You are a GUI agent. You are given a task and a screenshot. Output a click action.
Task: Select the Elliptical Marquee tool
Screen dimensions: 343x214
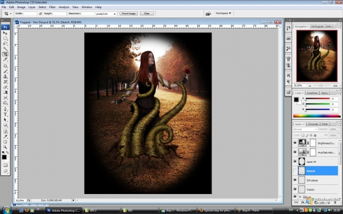click(x=5, y=38)
